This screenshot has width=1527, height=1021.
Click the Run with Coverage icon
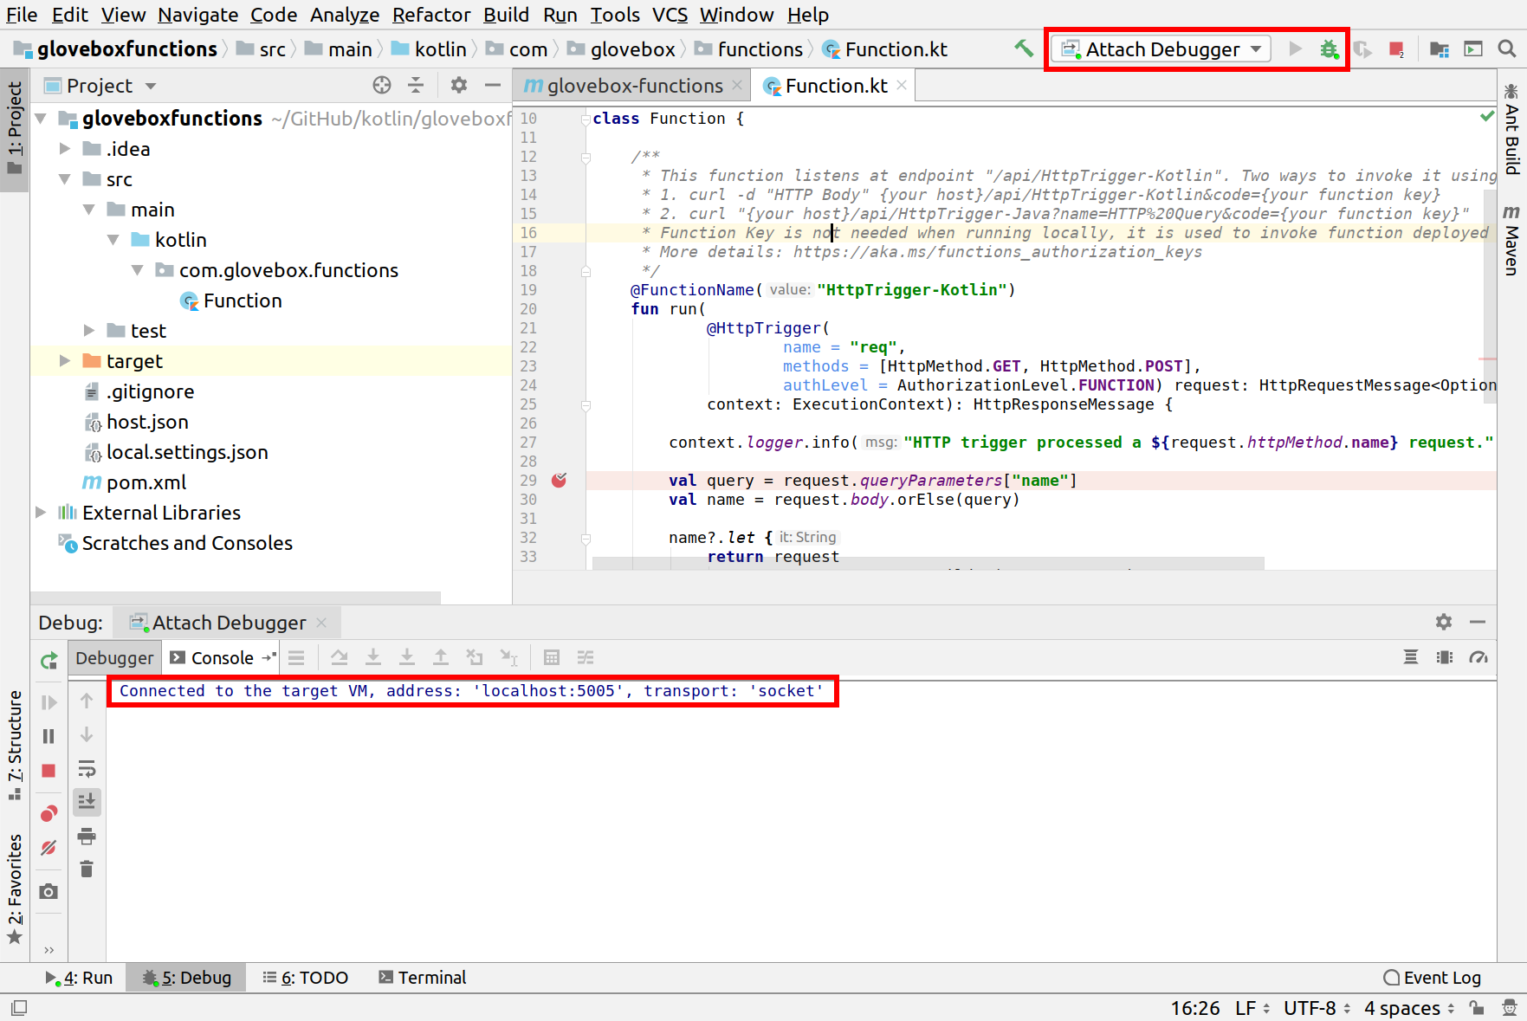pos(1362,49)
